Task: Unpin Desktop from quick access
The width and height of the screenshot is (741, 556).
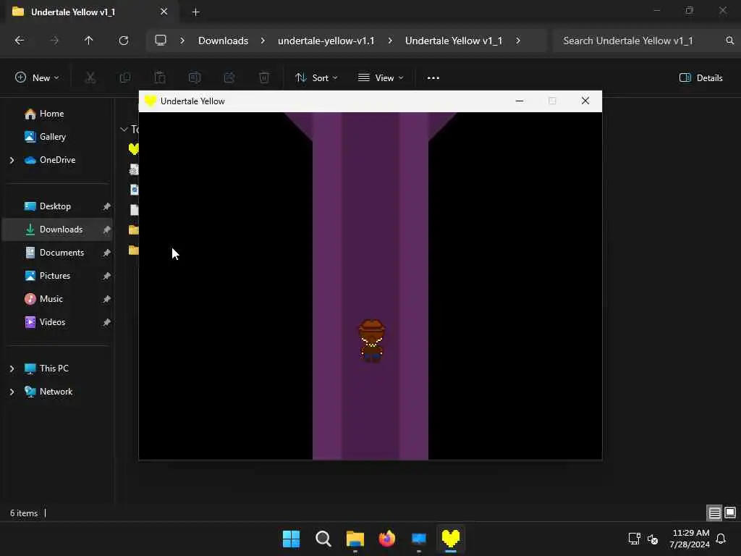Action: (x=107, y=206)
